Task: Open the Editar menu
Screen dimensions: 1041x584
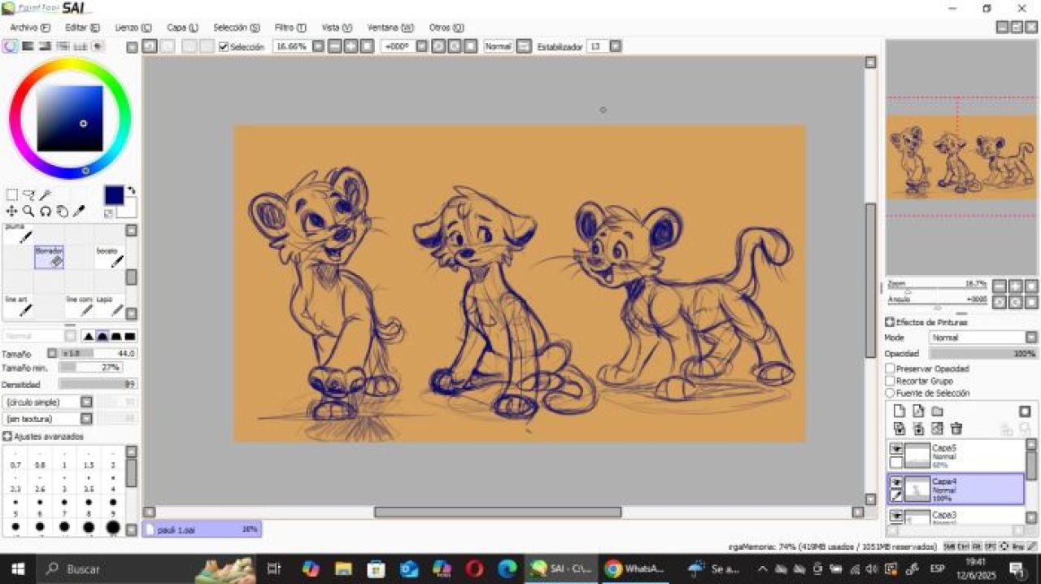Action: [x=82, y=28]
